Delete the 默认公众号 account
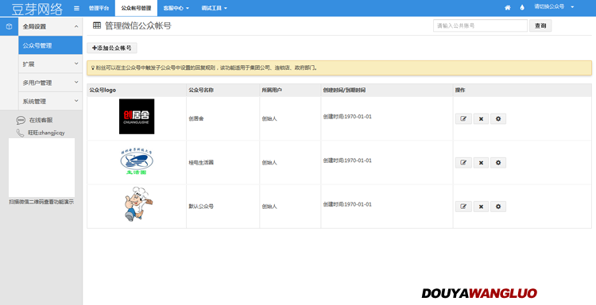The height and width of the screenshot is (305, 596). (481, 207)
